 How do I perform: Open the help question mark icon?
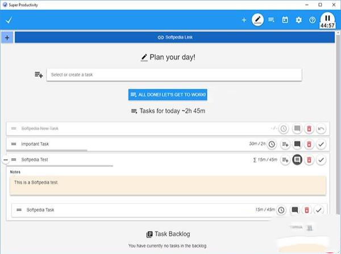(312, 20)
